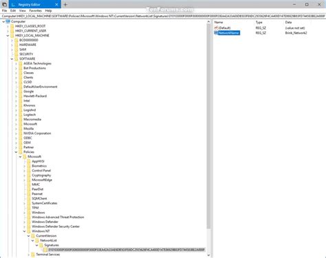Open the Favorites menu
This screenshot has width=326, height=258.
(35, 11)
